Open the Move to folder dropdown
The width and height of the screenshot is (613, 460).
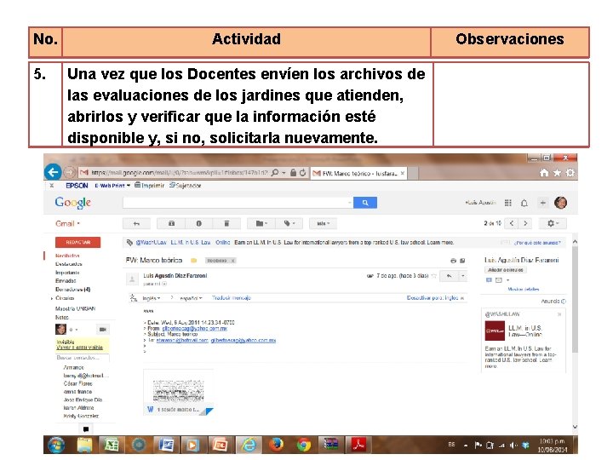(x=261, y=223)
